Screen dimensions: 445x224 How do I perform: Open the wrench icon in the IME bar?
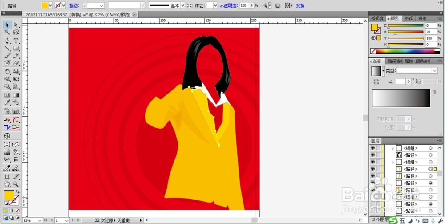click(441, 220)
